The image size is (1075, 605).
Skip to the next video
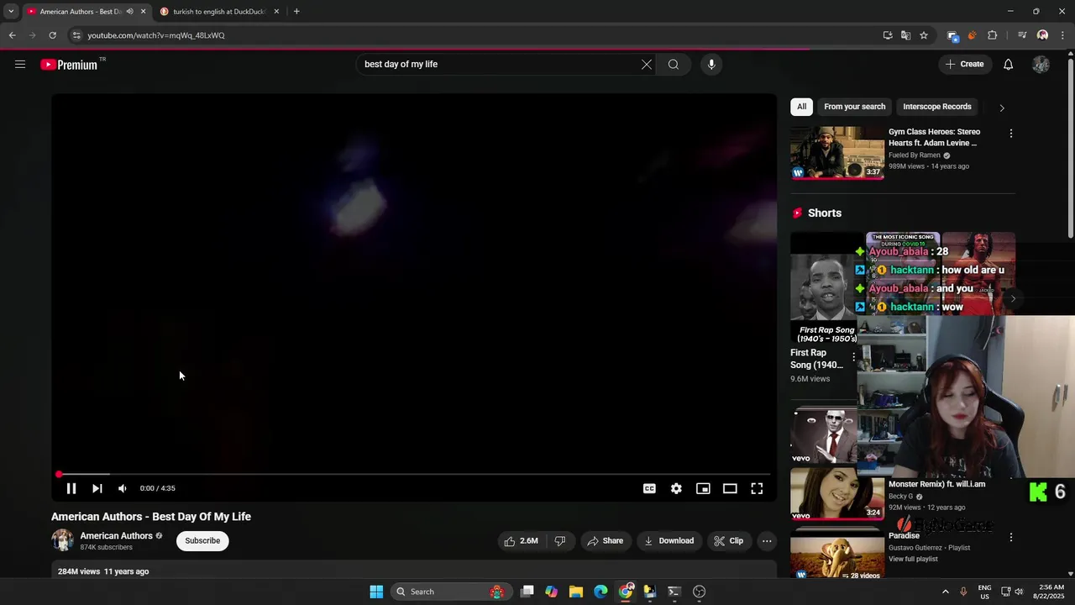coord(97,488)
